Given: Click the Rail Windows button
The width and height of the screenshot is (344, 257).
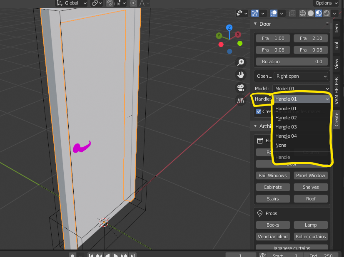Looking at the screenshot, I should point(273,175).
